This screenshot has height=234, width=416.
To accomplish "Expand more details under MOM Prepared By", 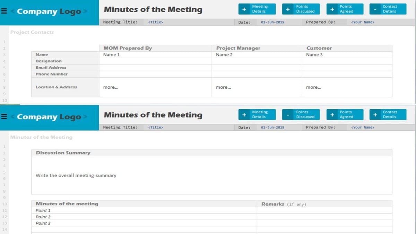I will (111, 87).
